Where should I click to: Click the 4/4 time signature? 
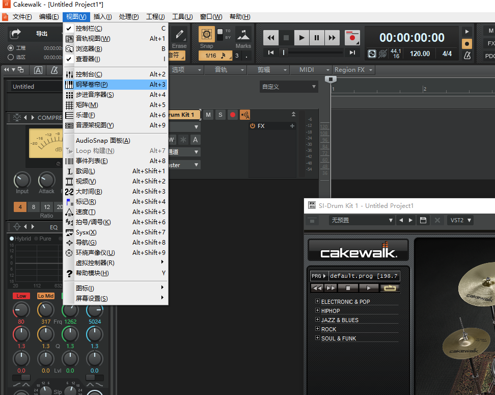pos(447,54)
